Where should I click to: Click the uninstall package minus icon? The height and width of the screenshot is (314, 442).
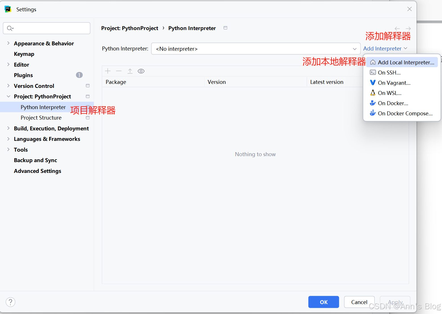(119, 71)
